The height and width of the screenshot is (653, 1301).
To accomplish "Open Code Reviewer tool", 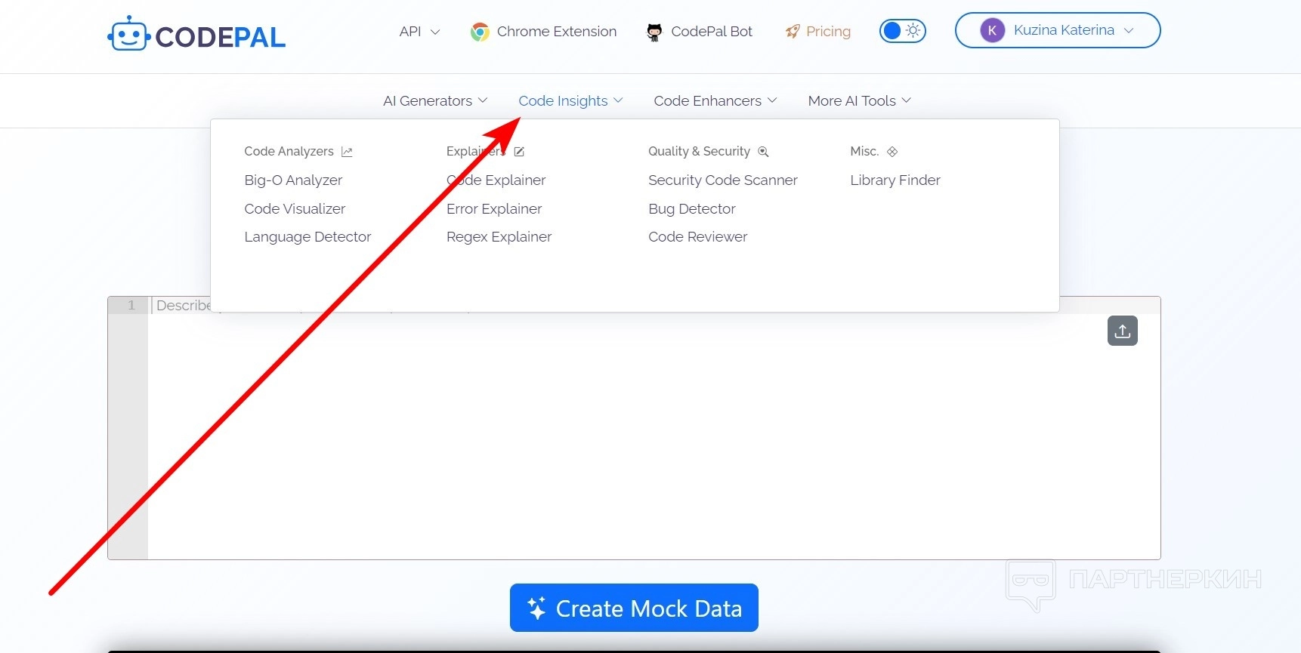I will point(698,237).
